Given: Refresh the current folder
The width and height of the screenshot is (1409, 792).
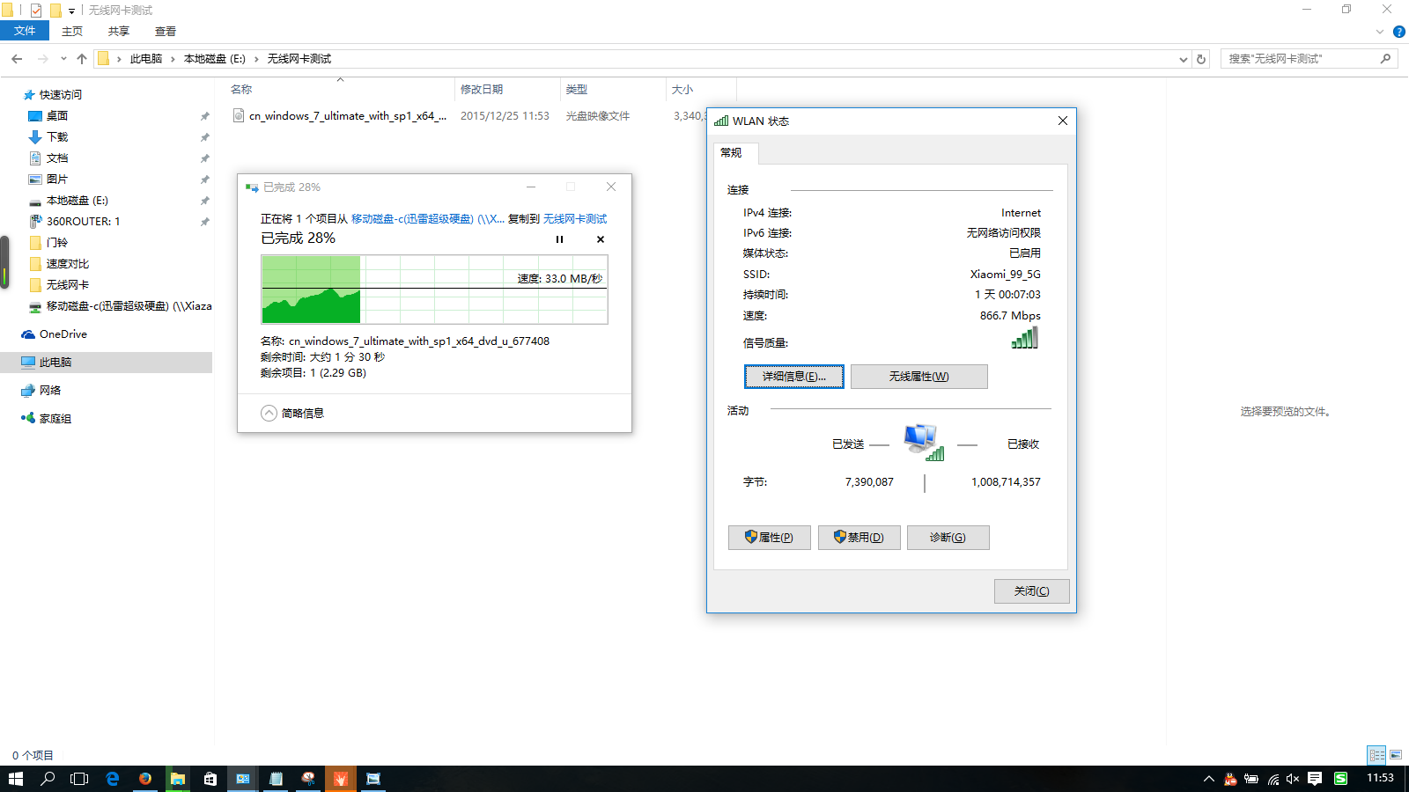Looking at the screenshot, I should tap(1201, 59).
